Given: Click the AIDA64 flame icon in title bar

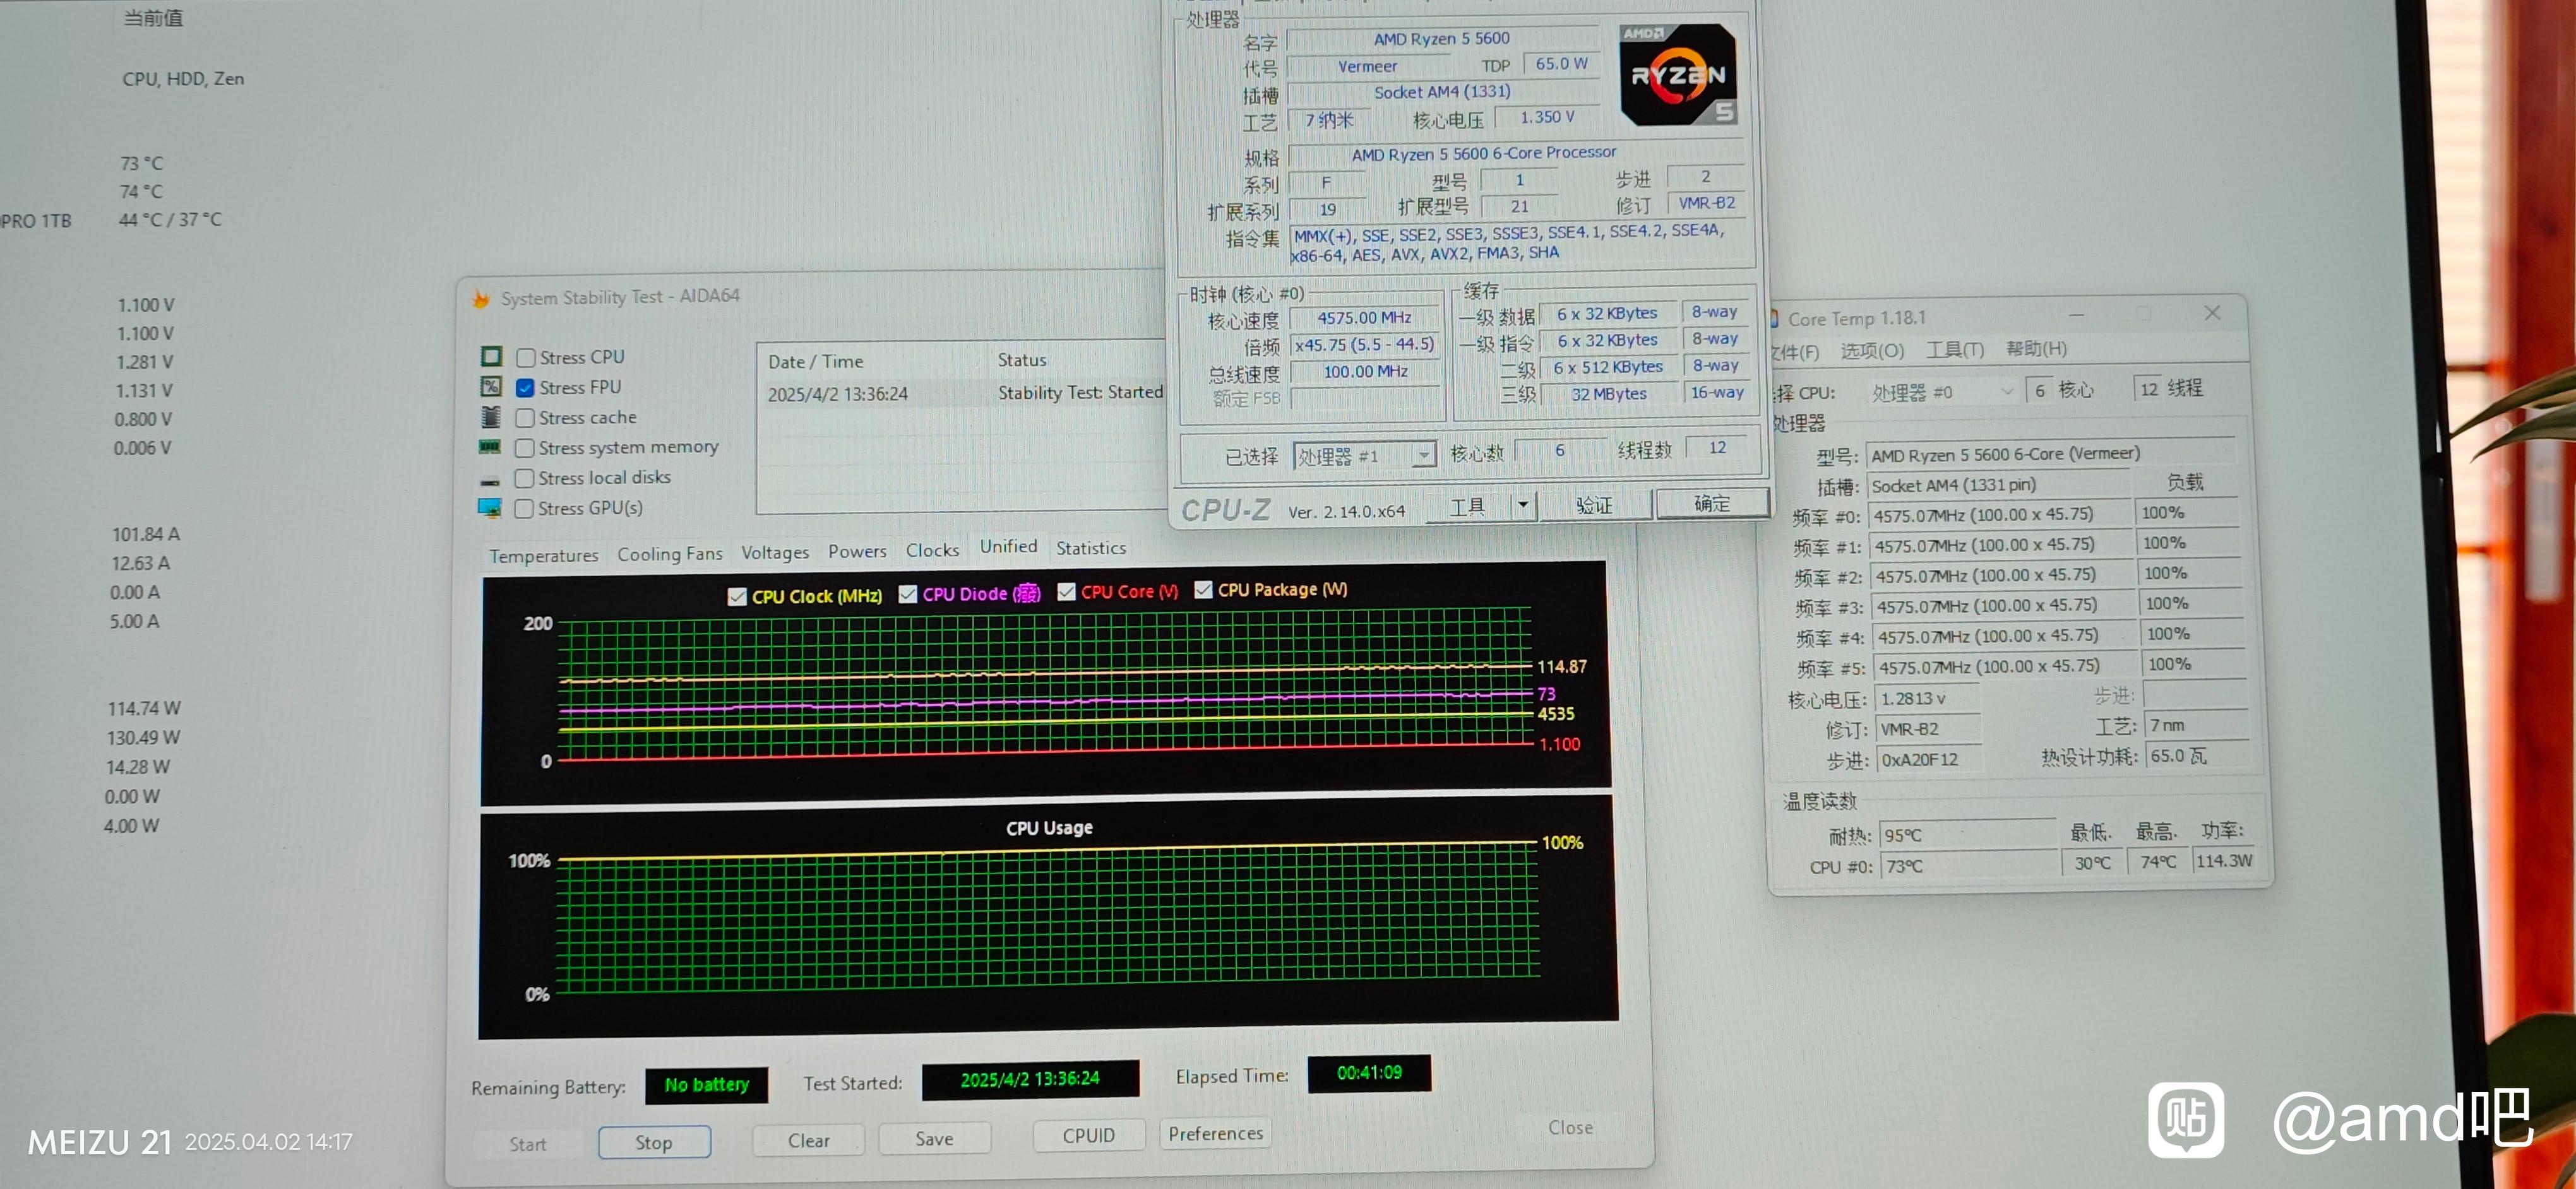Looking at the screenshot, I should (x=481, y=298).
